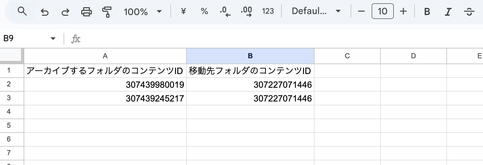
Task: Increase decimal places
Action: 246,11
